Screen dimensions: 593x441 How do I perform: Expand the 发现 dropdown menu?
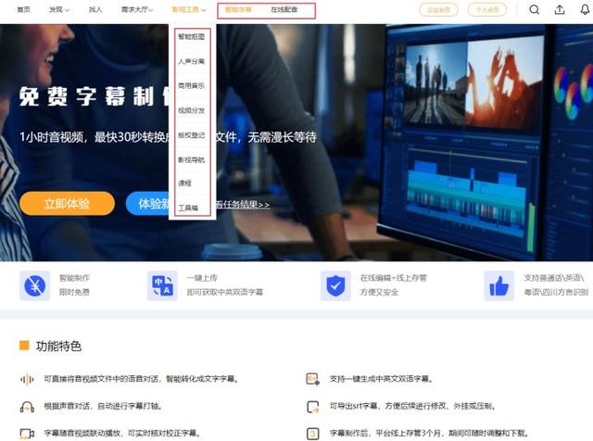pyautogui.click(x=59, y=9)
